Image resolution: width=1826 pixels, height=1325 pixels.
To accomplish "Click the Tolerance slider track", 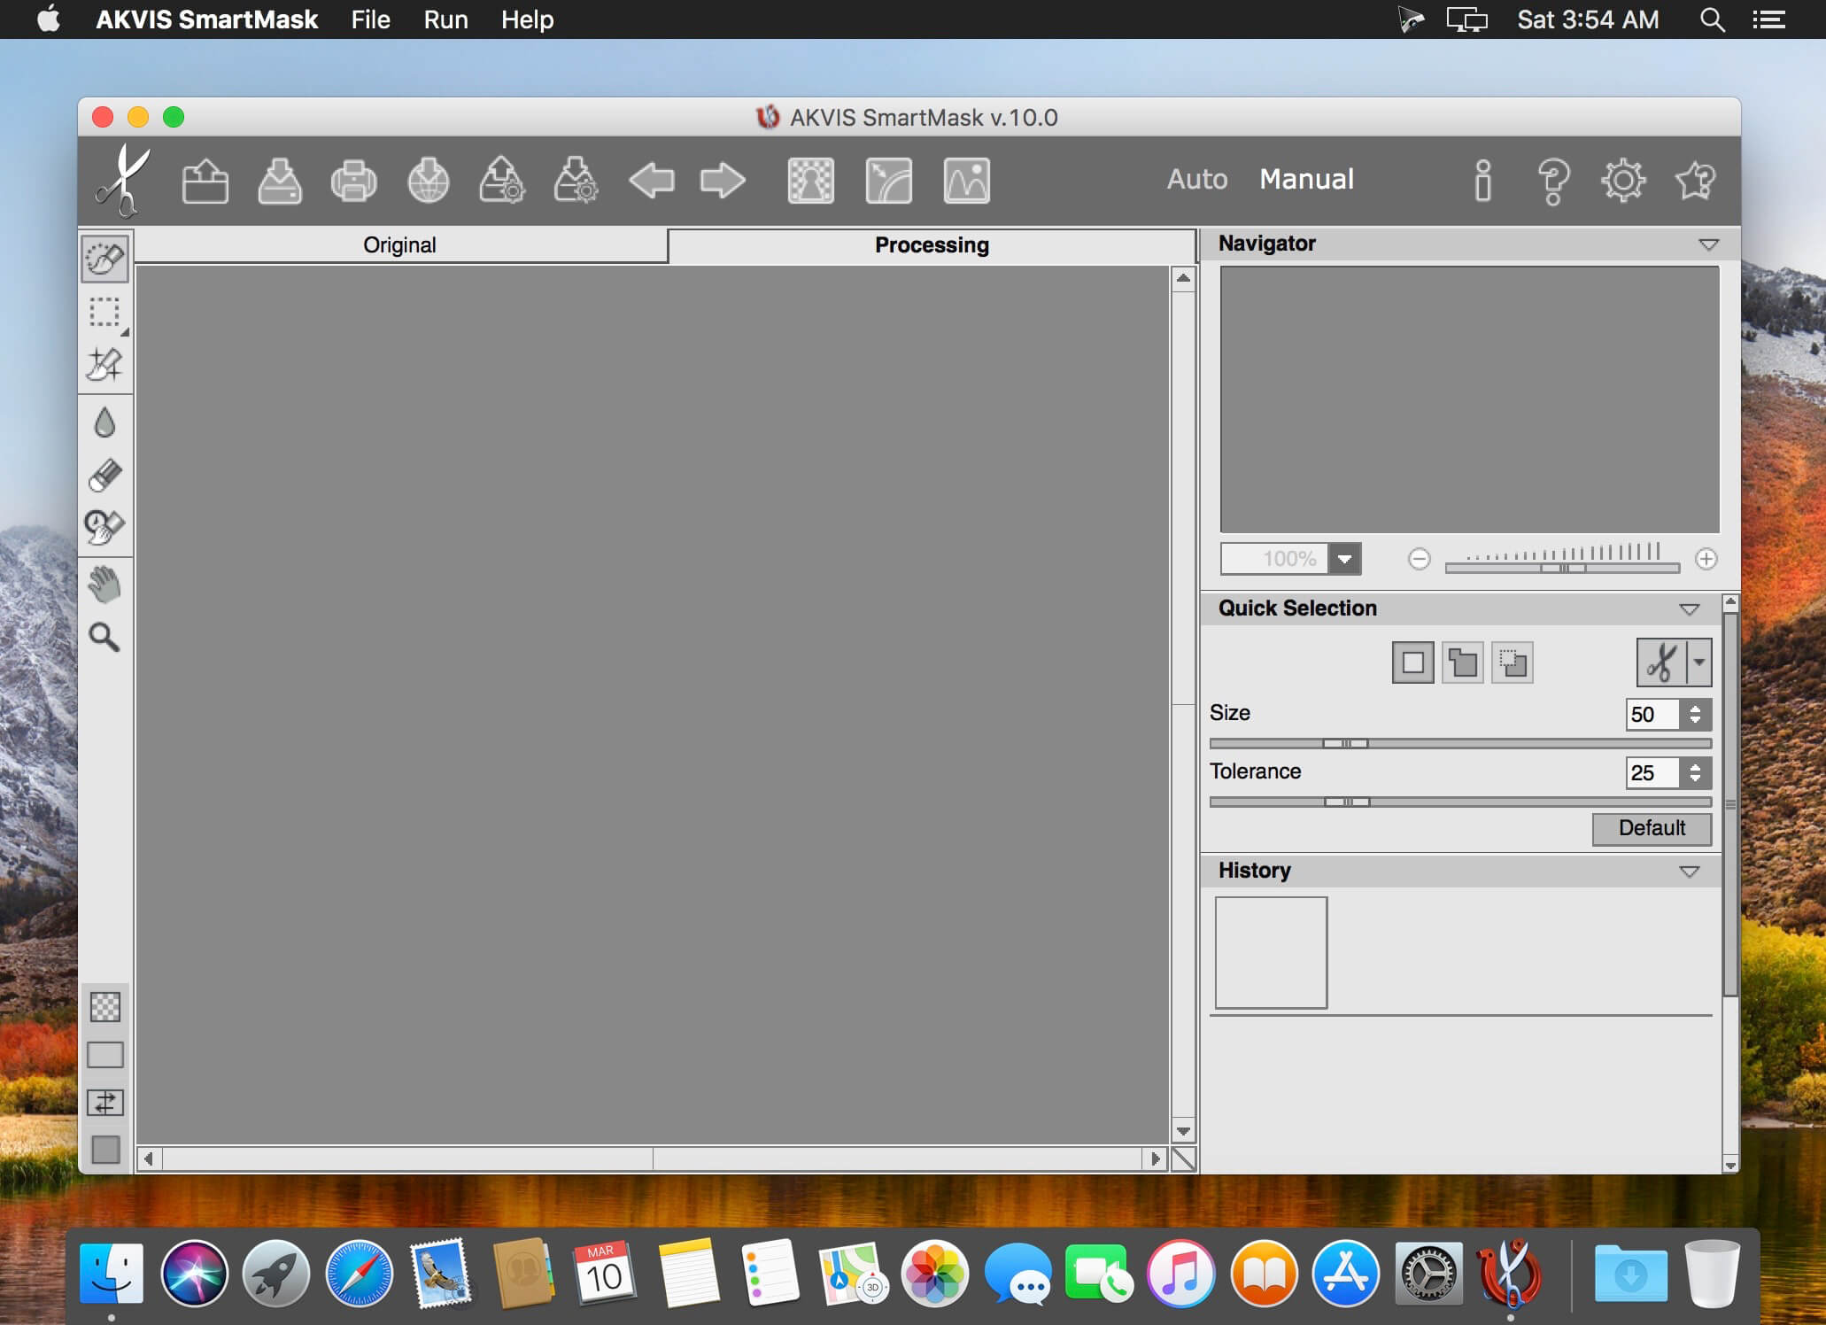I will pos(1460,802).
